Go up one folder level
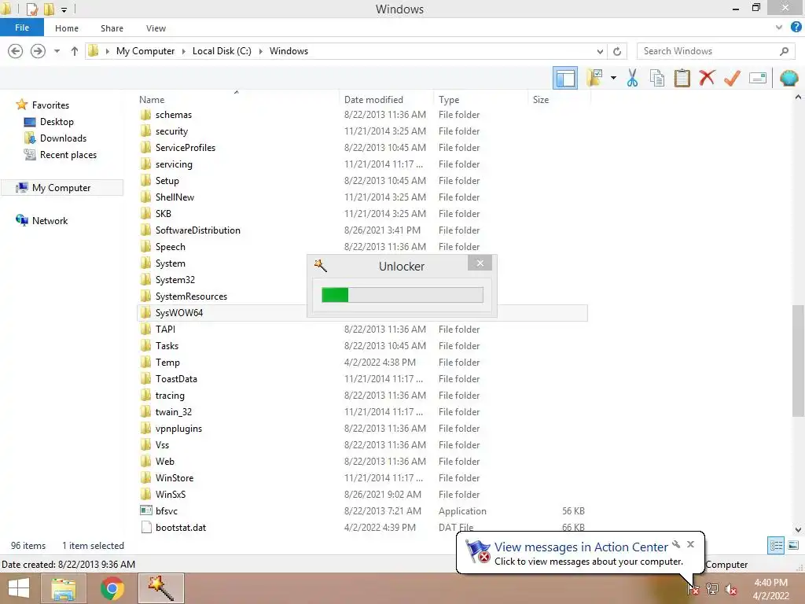 point(75,51)
